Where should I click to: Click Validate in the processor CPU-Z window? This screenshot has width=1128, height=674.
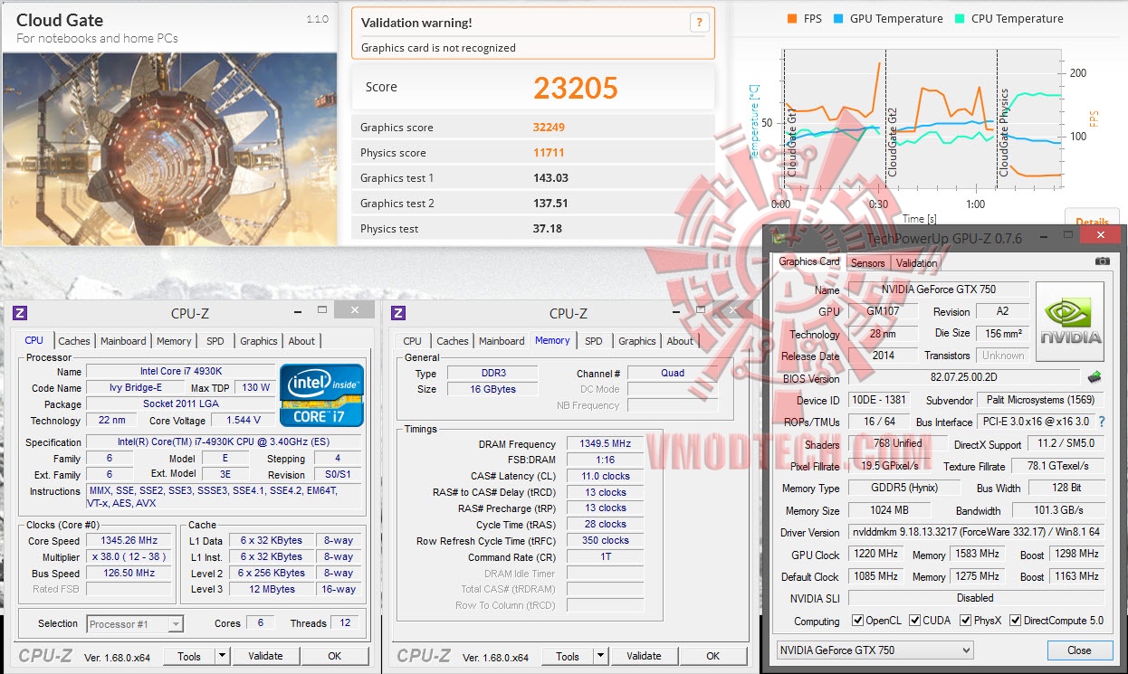[265, 656]
